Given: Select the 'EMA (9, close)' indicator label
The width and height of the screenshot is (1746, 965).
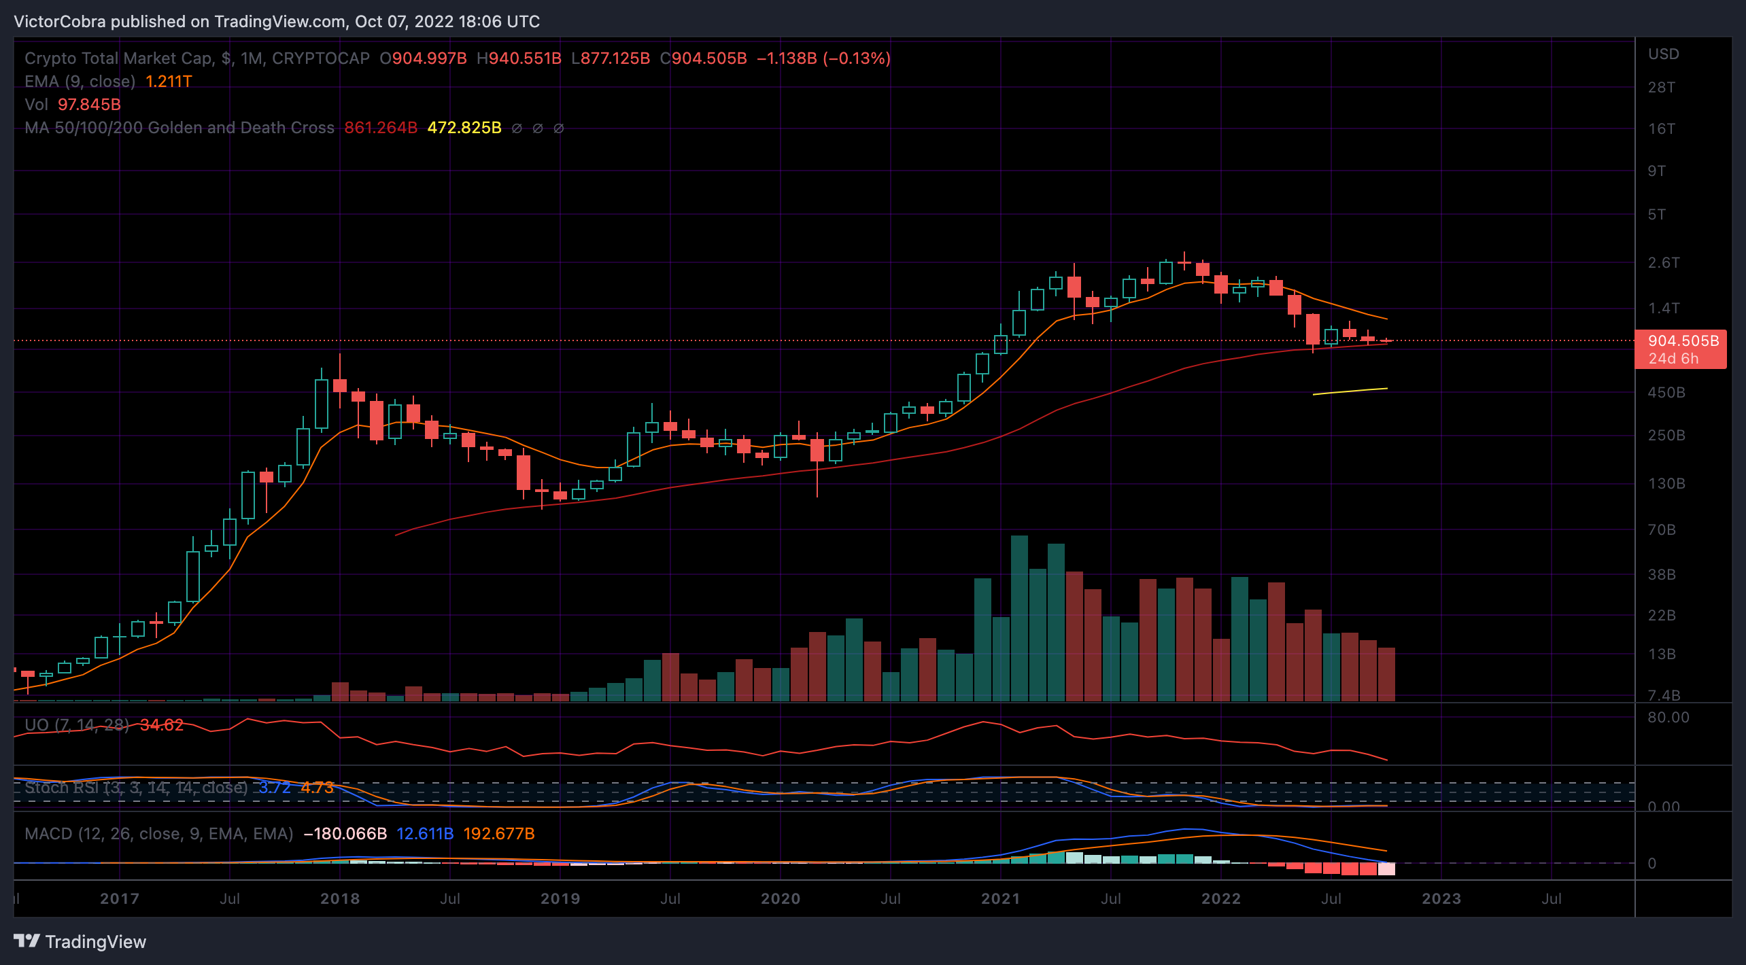Looking at the screenshot, I should (80, 82).
